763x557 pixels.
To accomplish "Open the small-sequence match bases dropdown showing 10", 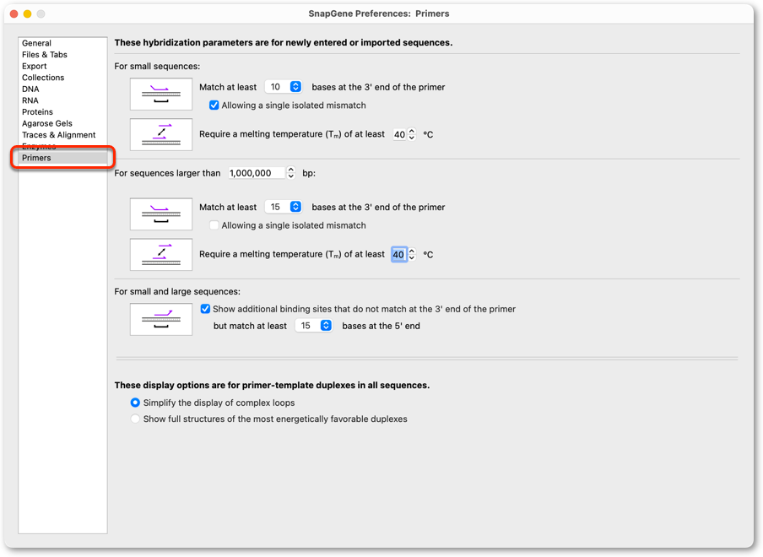I will click(284, 87).
